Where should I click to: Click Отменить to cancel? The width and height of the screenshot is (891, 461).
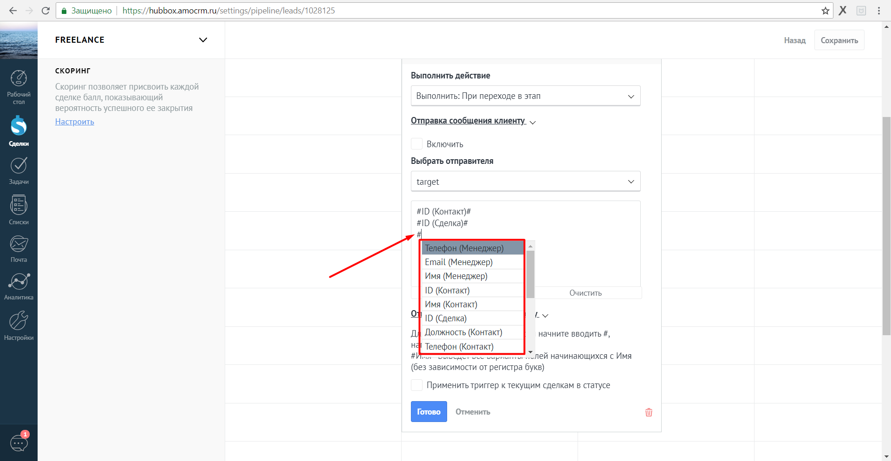tap(473, 412)
